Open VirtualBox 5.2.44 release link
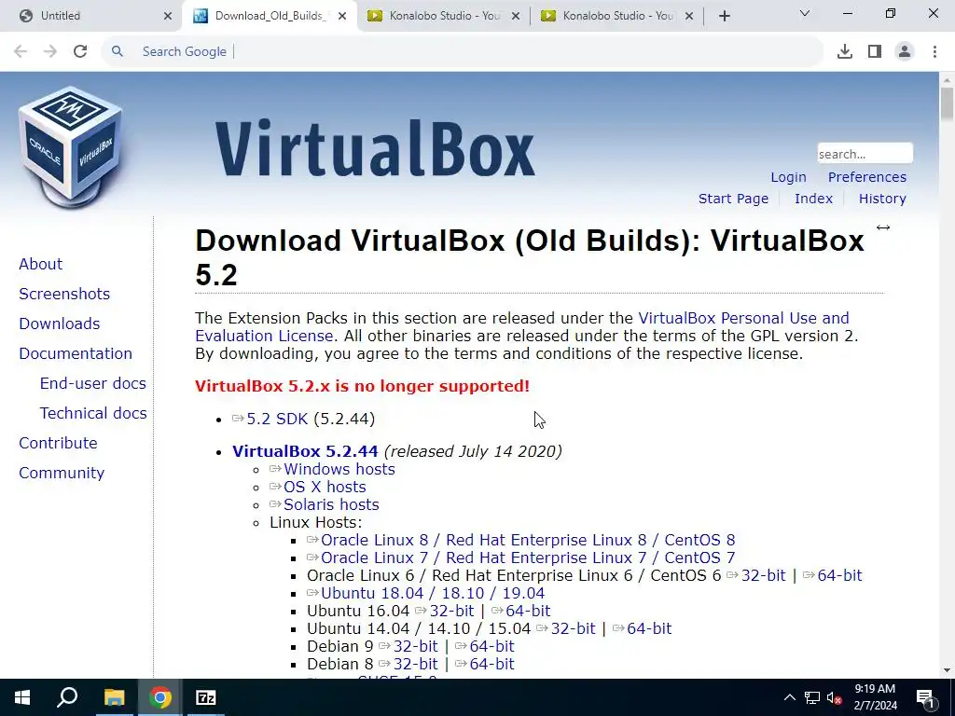The width and height of the screenshot is (955, 716). point(305,451)
